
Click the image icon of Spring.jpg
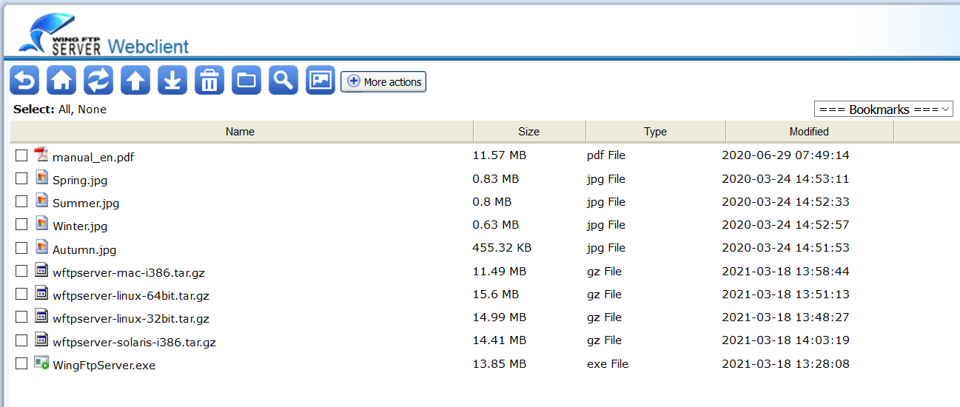[x=41, y=178]
